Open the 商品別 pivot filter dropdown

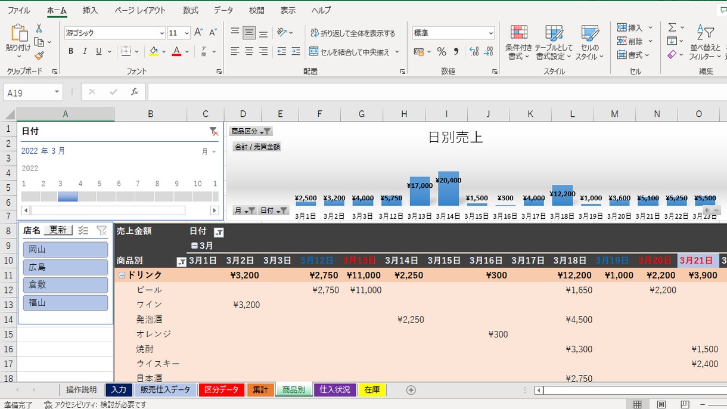click(181, 261)
